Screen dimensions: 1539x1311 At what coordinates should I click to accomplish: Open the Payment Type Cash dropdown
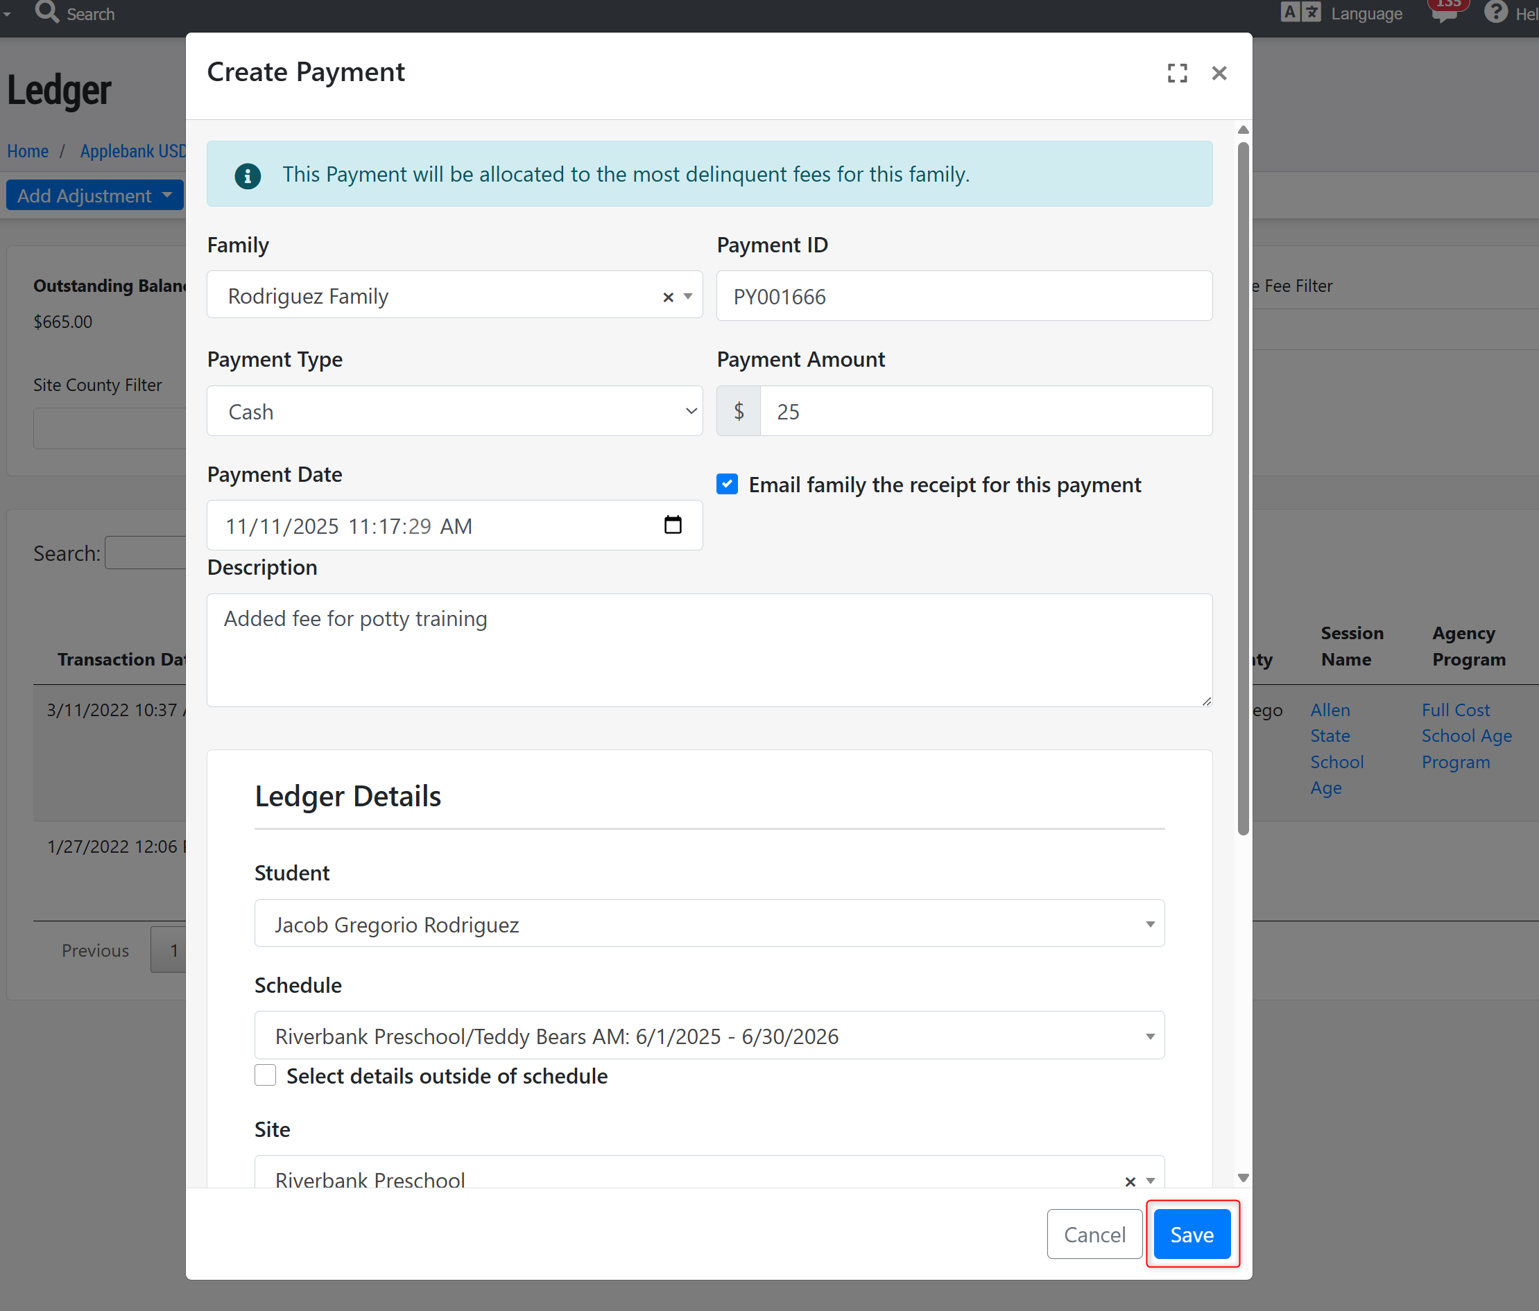point(454,411)
